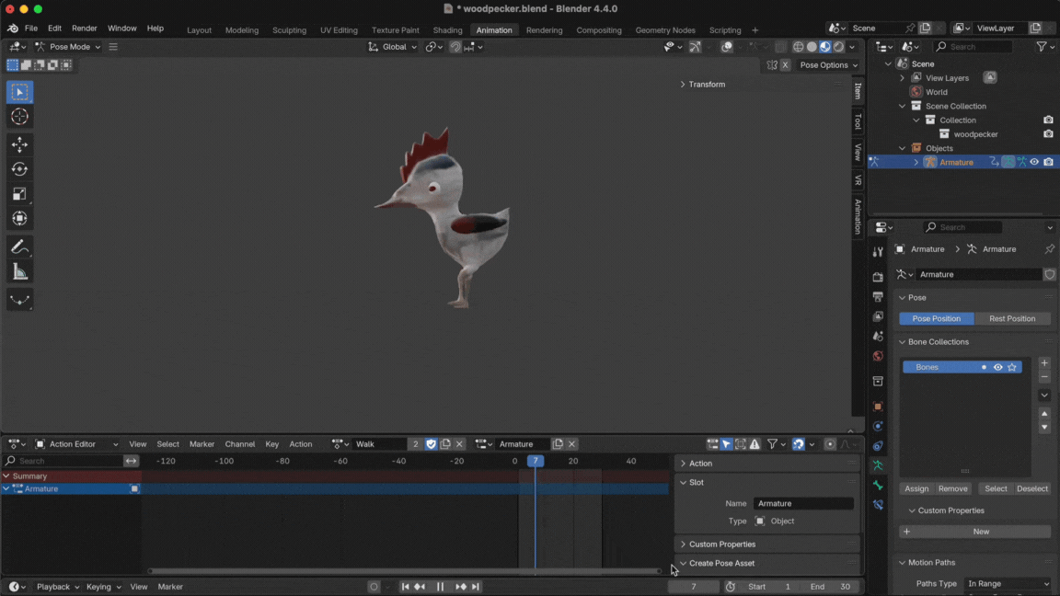1060x596 pixels.
Task: Click the End frame field
Action: (x=832, y=587)
